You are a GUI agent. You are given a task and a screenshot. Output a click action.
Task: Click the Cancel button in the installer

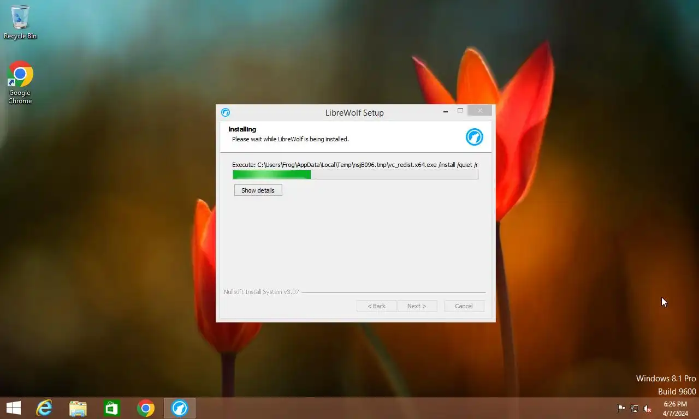464,306
